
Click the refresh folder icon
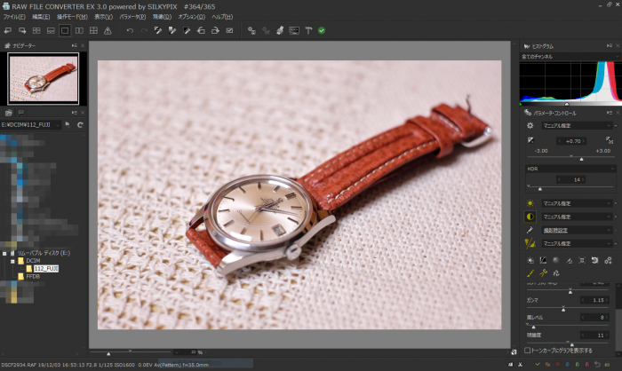pos(80,125)
